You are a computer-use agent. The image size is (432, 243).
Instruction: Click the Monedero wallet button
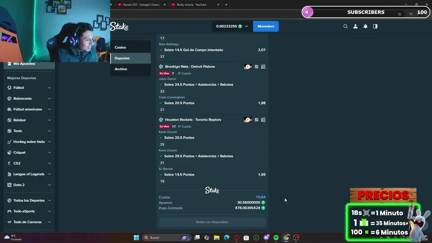click(x=266, y=26)
